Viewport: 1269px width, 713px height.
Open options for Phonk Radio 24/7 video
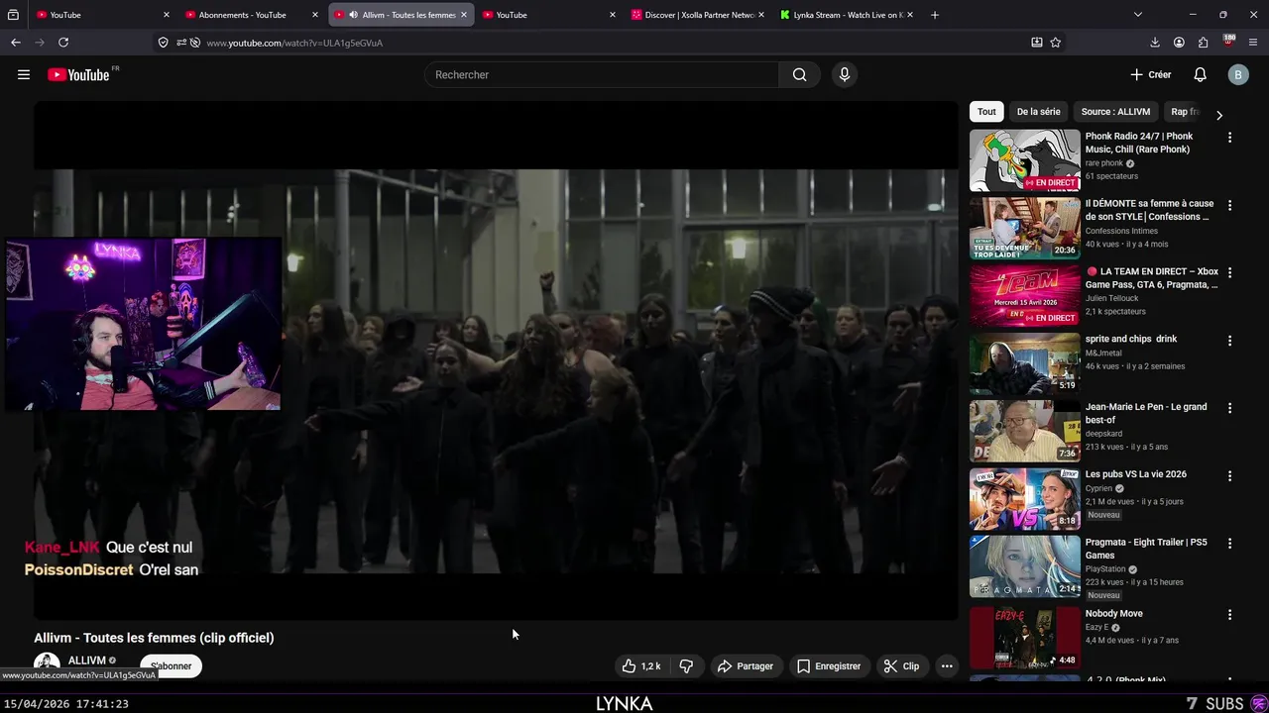click(x=1229, y=138)
